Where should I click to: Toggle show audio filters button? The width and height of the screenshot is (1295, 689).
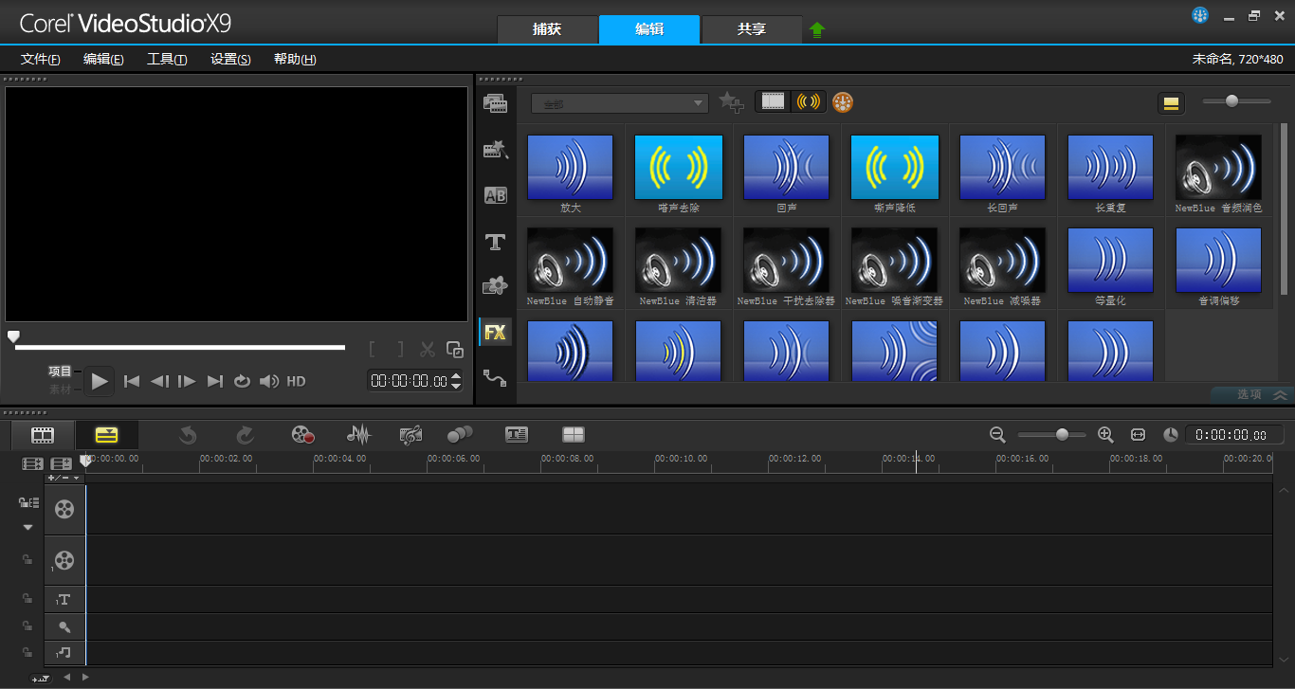coord(809,101)
